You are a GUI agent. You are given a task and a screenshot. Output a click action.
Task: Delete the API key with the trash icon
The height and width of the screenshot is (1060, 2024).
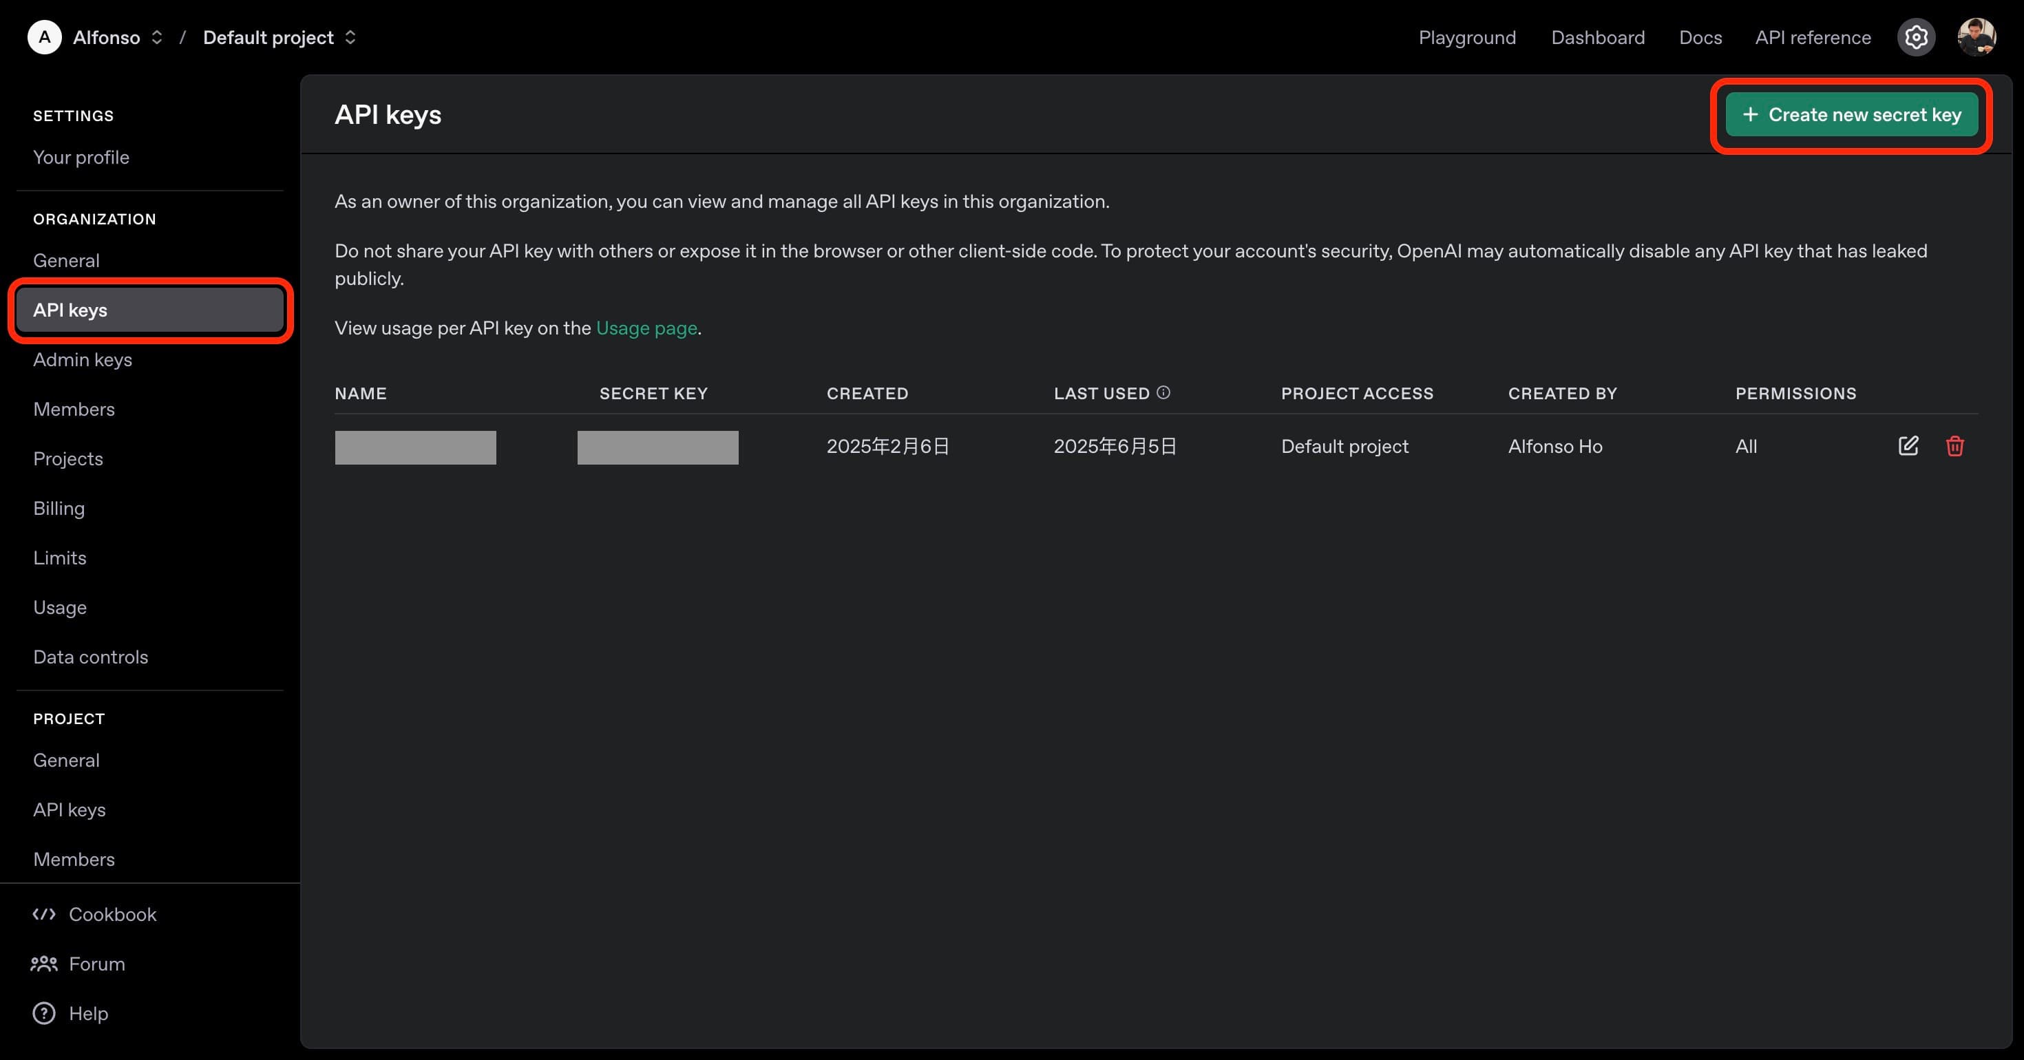point(1956,445)
